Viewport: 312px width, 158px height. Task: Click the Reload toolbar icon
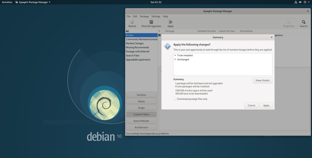132,22
